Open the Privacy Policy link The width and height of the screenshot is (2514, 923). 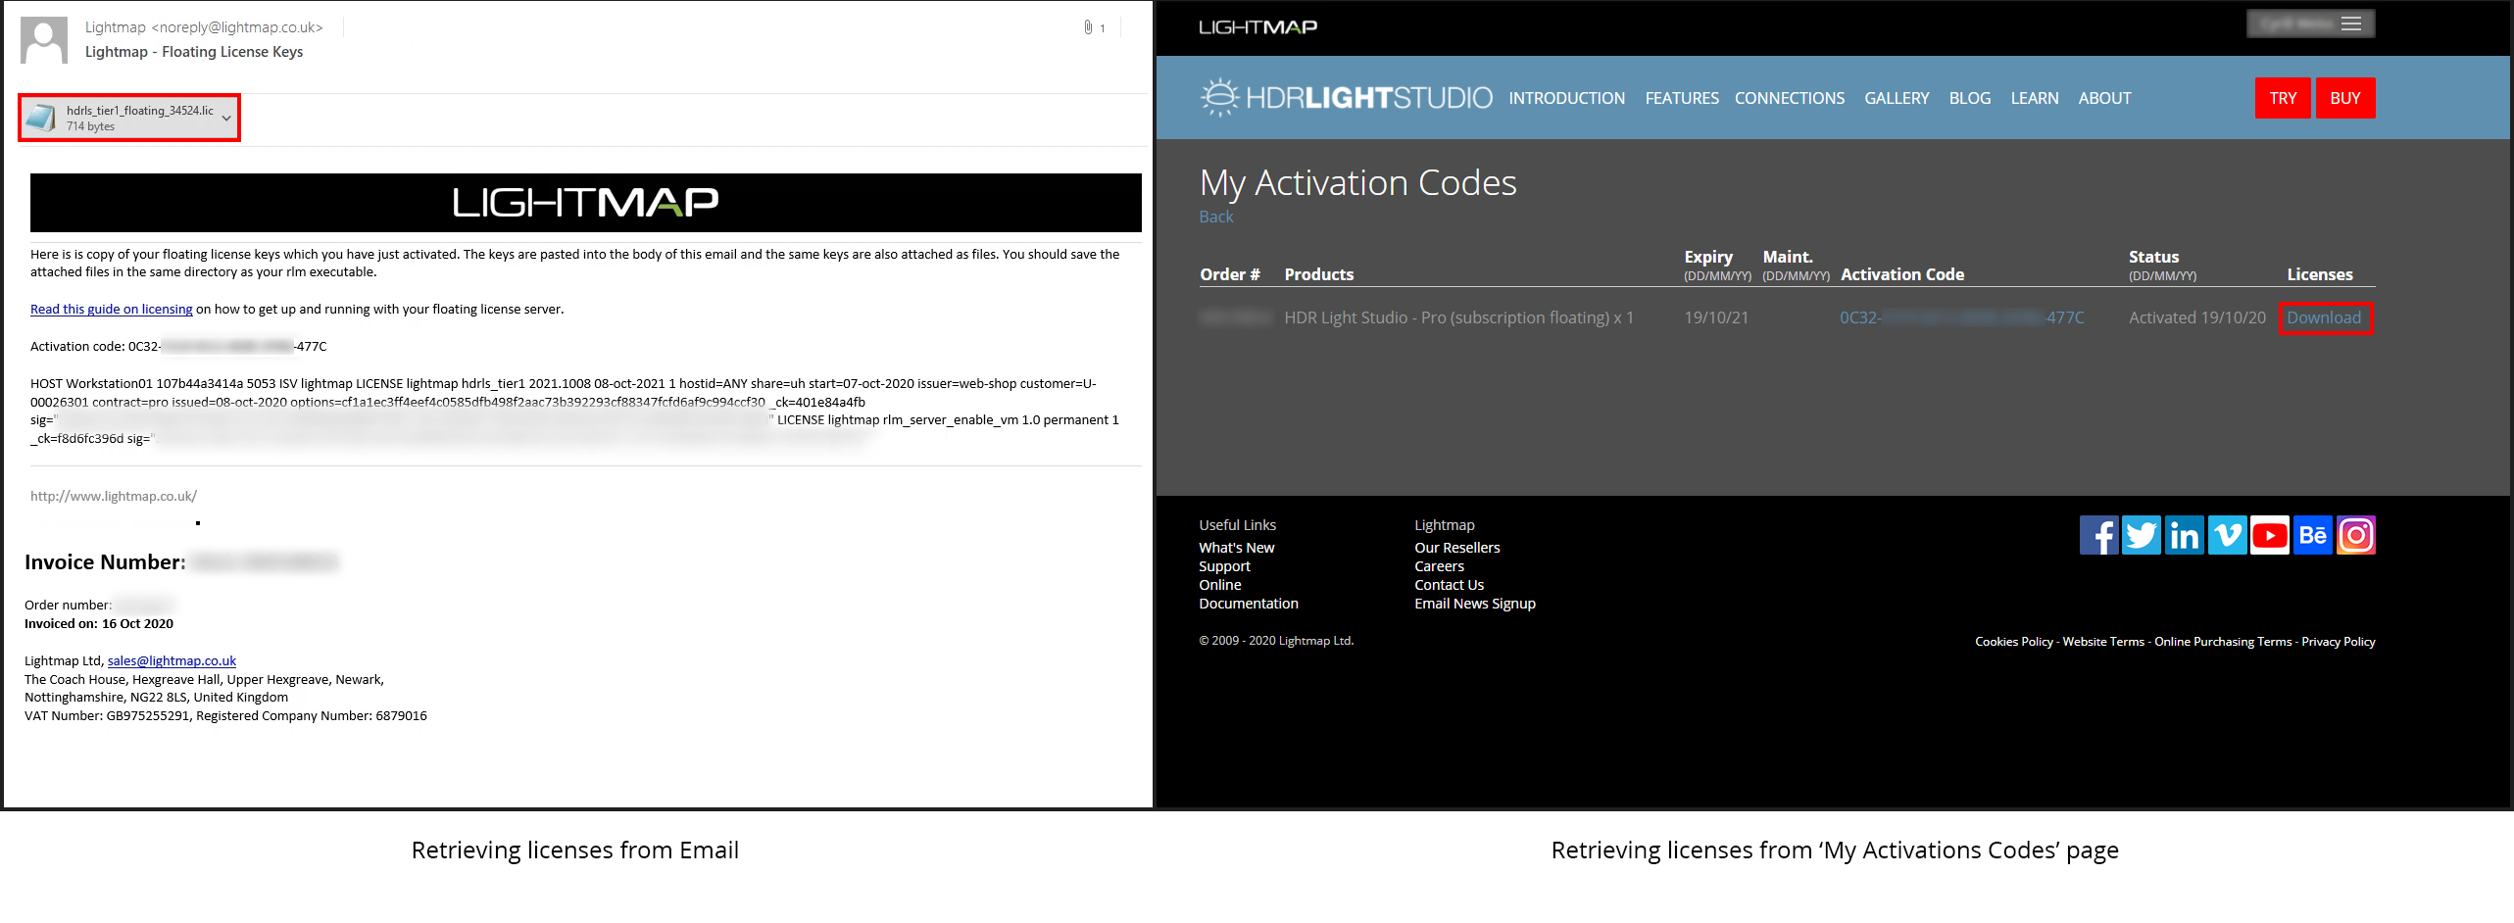(x=2339, y=642)
